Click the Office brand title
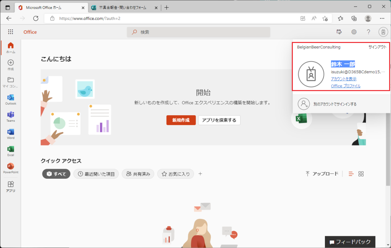The height and width of the screenshot is (248, 391). [30, 32]
